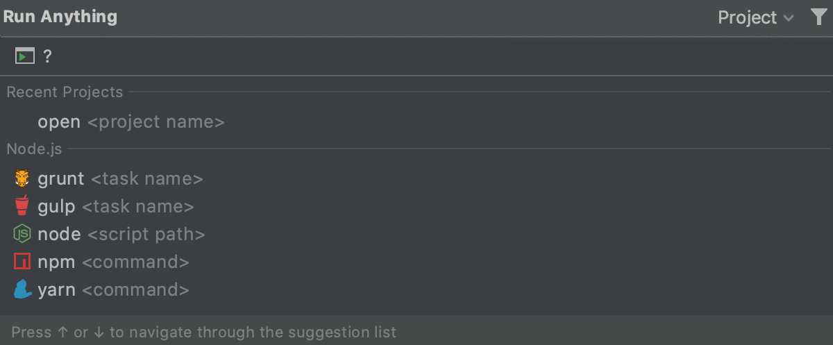The height and width of the screenshot is (345, 833).
Task: Click the Run Anything terminal icon
Action: pyautogui.click(x=24, y=56)
